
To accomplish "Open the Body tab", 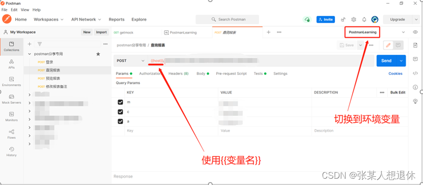I will click(x=202, y=74).
